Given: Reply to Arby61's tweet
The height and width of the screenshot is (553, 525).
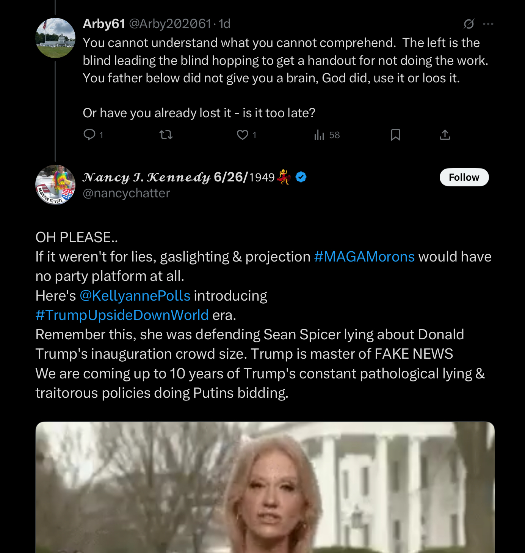Looking at the screenshot, I should [89, 135].
